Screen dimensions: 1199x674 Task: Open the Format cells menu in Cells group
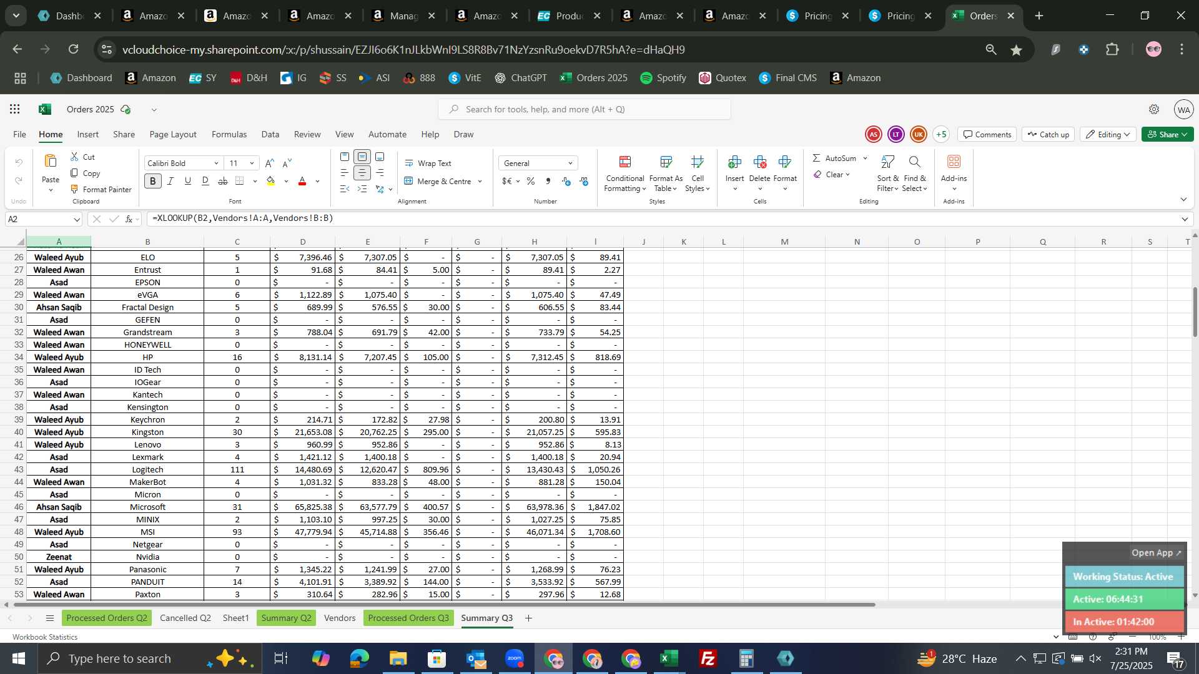(x=785, y=173)
